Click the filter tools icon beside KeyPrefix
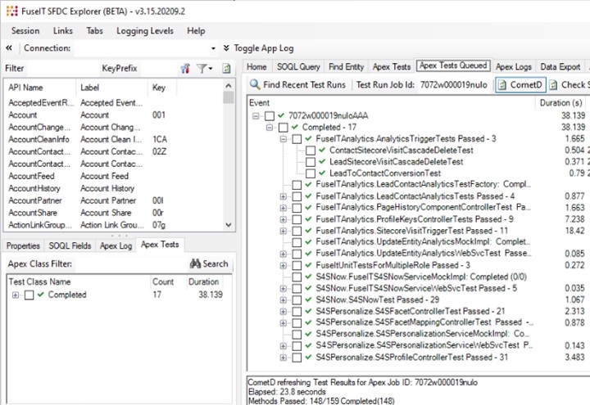This screenshot has width=590, height=405. coord(184,69)
